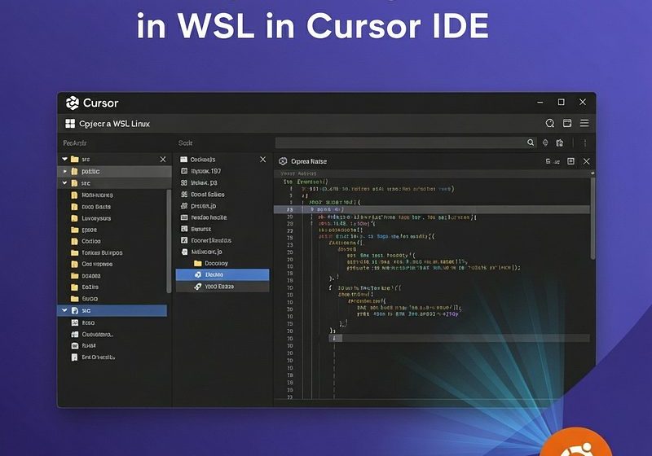
Task: Click the Cursor logo in the title bar
Action: [73, 103]
